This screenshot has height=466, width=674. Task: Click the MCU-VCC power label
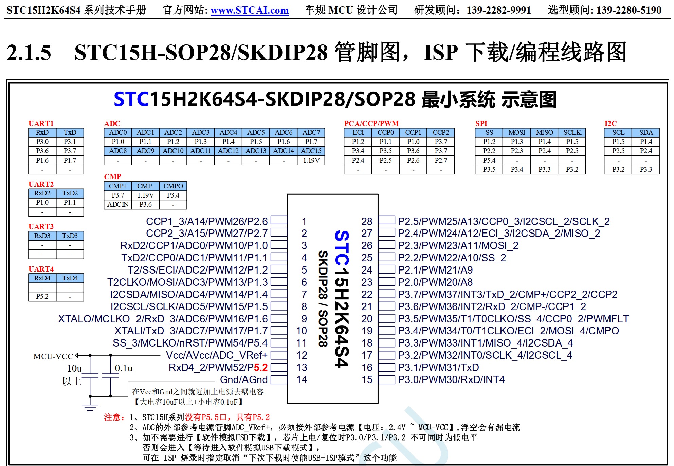[53, 356]
